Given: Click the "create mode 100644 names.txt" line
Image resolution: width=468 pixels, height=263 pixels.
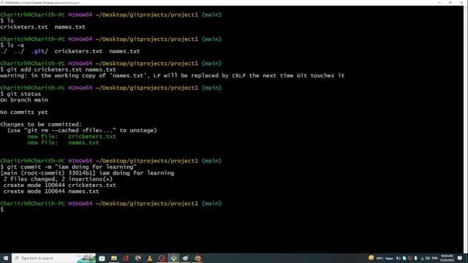Looking at the screenshot, I should [51, 191].
